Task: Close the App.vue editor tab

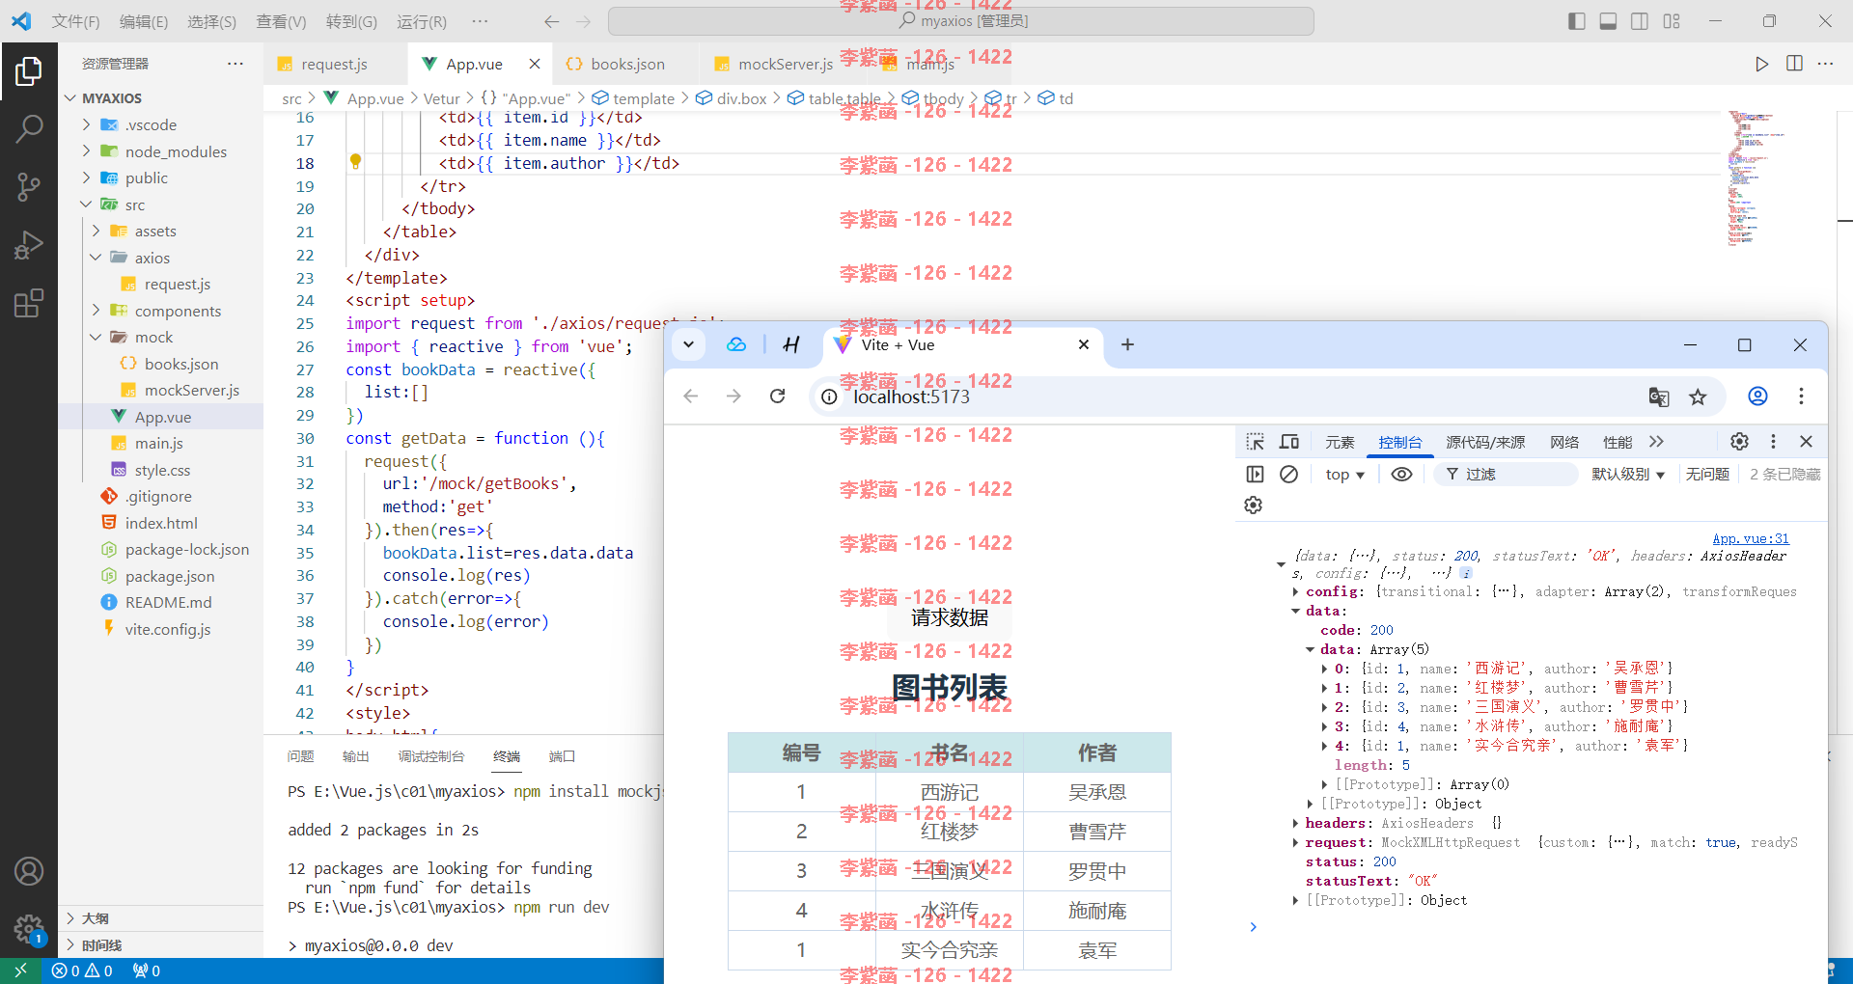Action: pos(534,64)
